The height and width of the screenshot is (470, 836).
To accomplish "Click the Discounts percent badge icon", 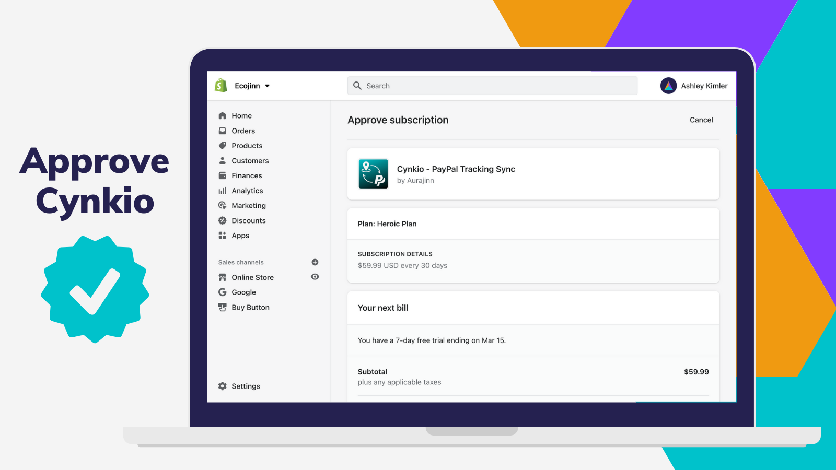I will click(x=223, y=220).
